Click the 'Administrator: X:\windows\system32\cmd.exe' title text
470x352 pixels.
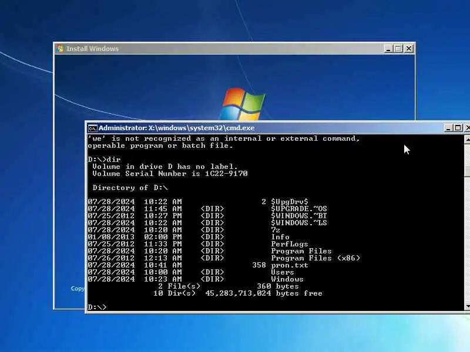coord(177,128)
